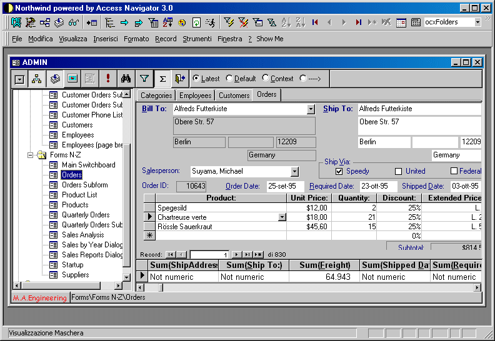Click the exit door icon
The width and height of the screenshot is (495, 341).
point(180,79)
